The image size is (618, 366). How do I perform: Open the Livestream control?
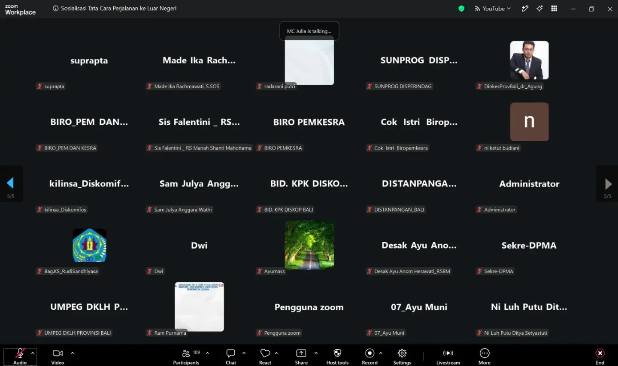[x=448, y=357]
